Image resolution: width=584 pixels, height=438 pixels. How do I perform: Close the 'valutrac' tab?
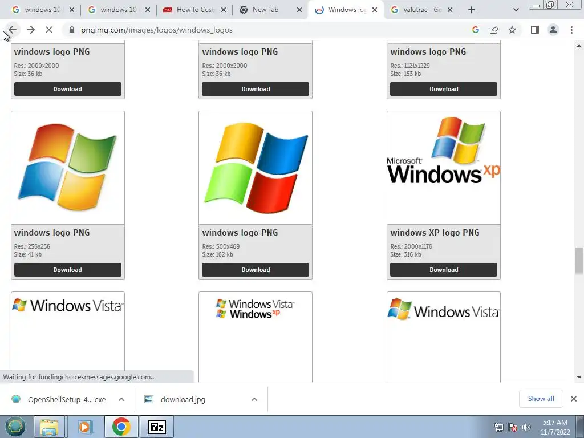pos(450,10)
